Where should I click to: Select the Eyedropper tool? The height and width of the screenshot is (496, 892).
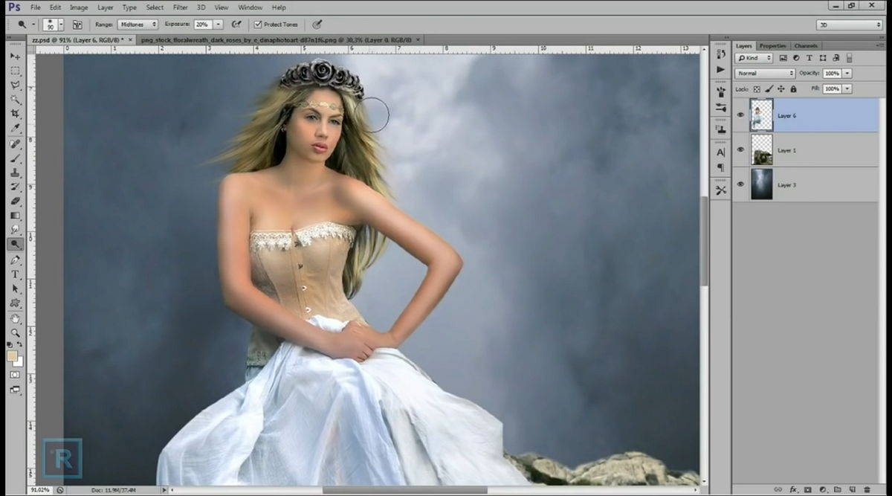[x=15, y=128]
